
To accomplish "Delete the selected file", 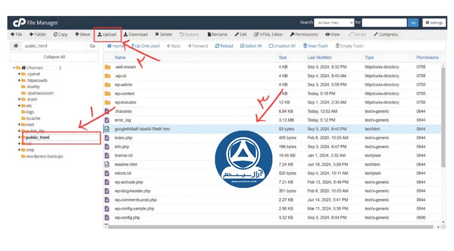I will click(163, 35).
